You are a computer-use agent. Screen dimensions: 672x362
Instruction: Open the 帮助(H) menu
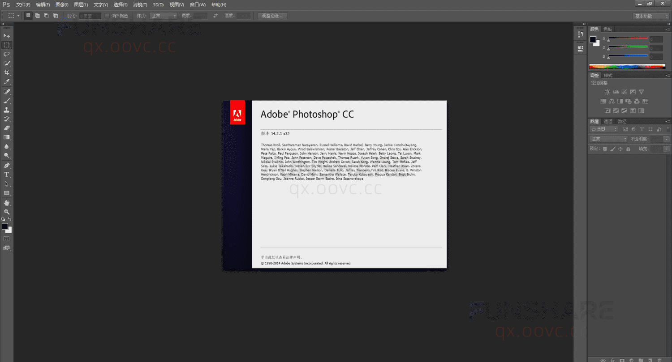(x=219, y=4)
